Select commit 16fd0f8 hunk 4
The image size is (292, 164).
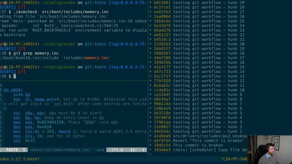coord(198,118)
